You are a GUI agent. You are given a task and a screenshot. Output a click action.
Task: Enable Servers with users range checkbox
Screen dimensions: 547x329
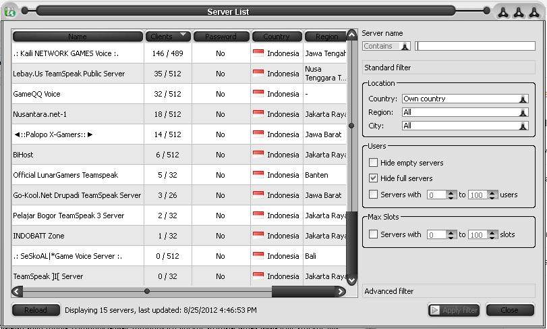coord(373,195)
